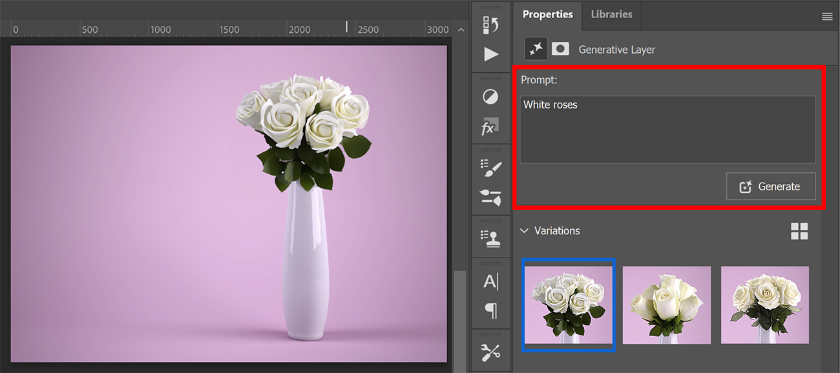Toggle the Generative Layer sparkle icon
Image resolution: width=840 pixels, height=373 pixels.
[535, 48]
